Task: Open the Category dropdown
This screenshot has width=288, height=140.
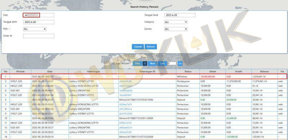Action: click(176, 22)
